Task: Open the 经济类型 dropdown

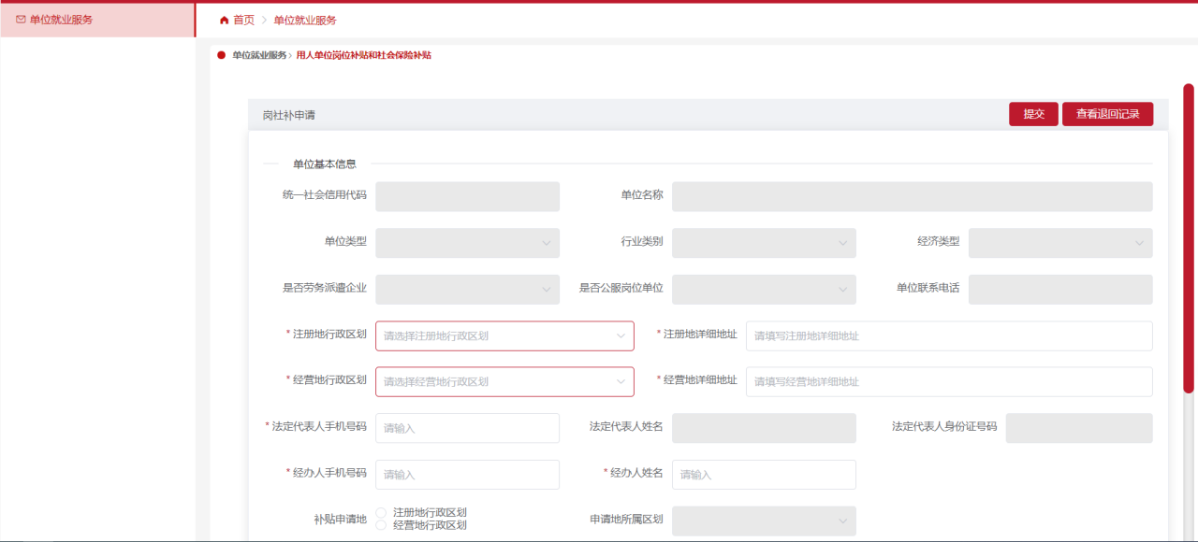Action: pos(1059,243)
